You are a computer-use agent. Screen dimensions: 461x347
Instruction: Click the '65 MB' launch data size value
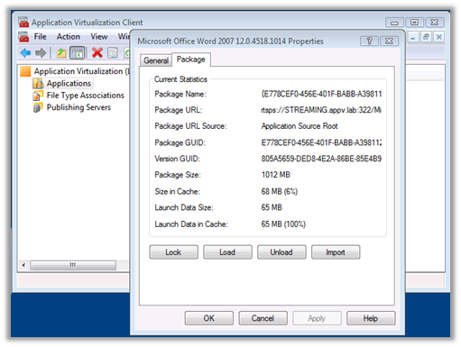[272, 207]
